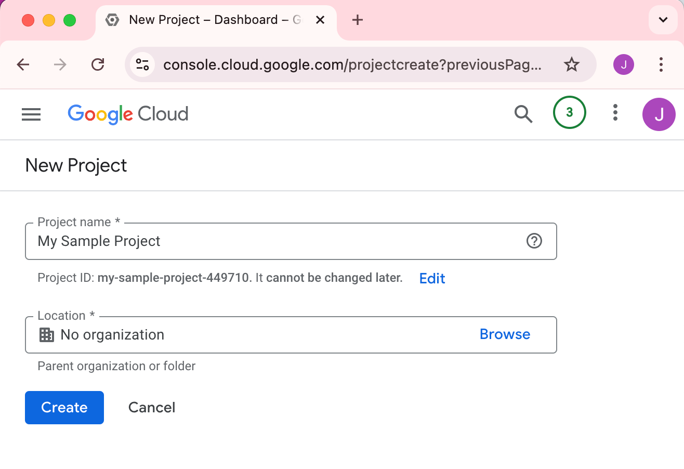The image size is (684, 469).
Task: Click the Location field showing No organization
Action: click(291, 335)
